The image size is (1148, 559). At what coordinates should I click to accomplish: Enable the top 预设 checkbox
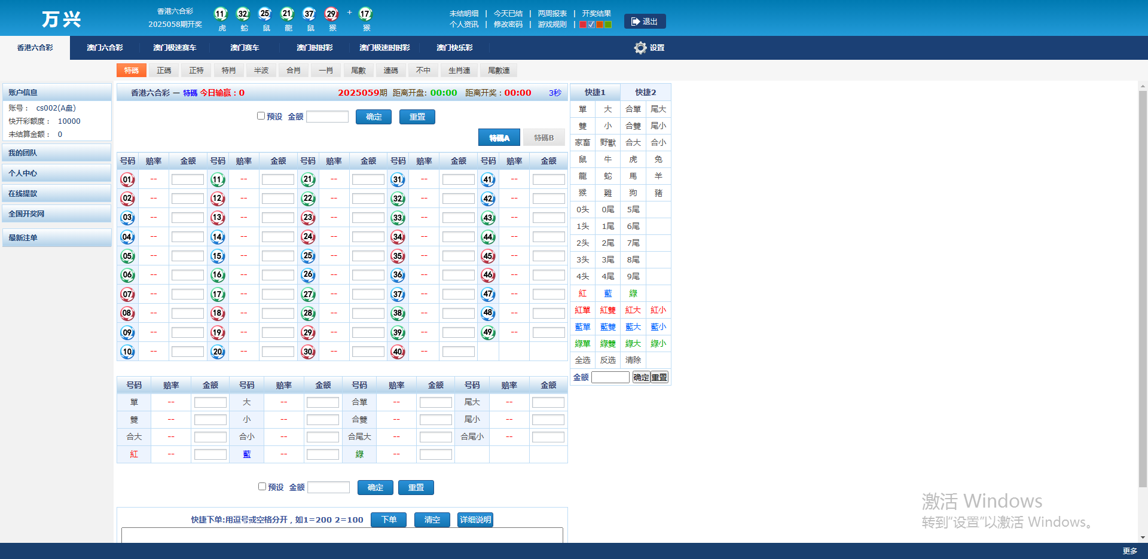tap(261, 116)
